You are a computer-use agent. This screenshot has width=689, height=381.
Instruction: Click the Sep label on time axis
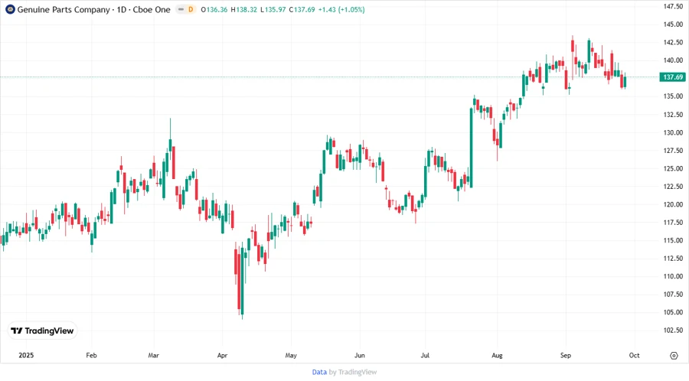[566, 355]
